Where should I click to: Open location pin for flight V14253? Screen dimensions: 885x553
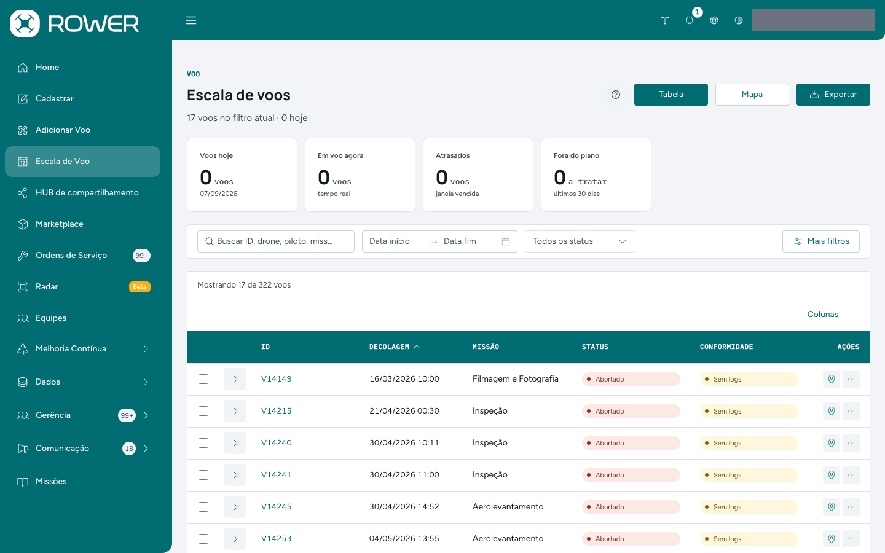coord(832,539)
